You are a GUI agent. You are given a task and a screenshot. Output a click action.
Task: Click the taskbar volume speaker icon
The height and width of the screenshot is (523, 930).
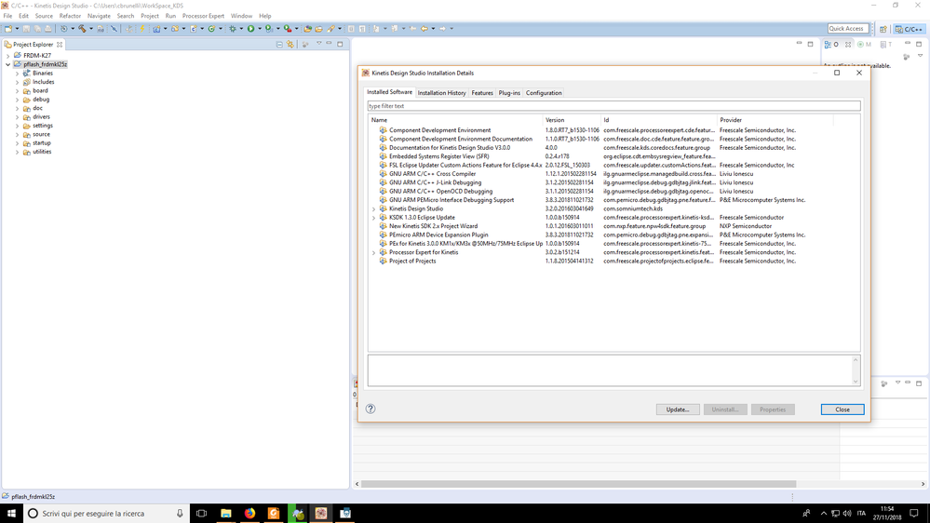847,514
